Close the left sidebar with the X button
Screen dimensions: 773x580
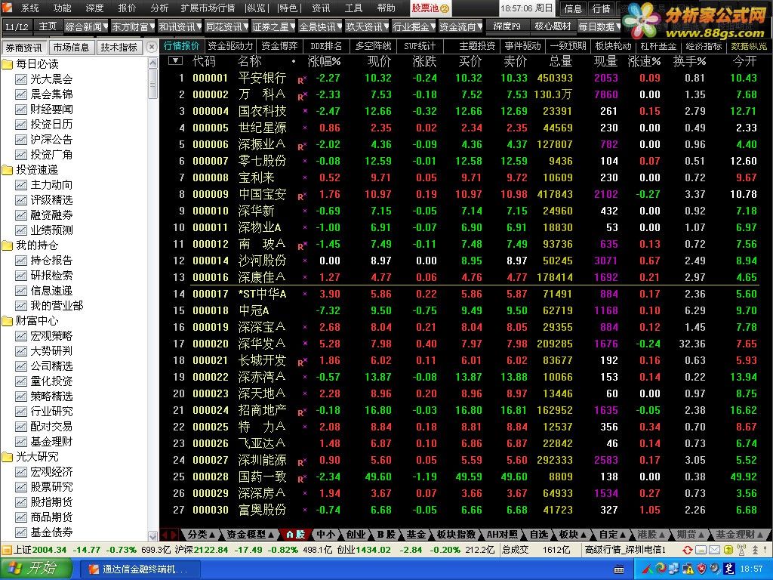pos(152,47)
